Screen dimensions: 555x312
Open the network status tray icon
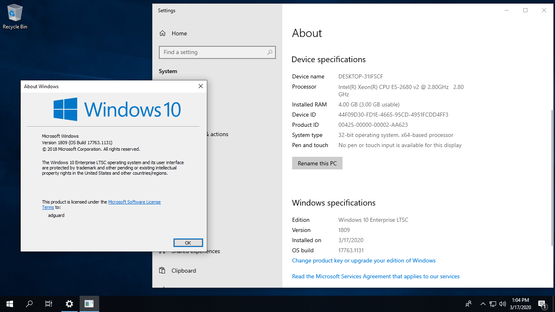point(493,303)
